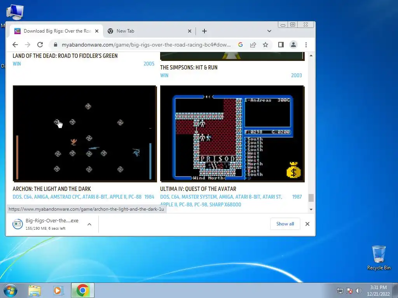This screenshot has width=398, height=298.
Task: Open the Ultima IV screenshot thumbnail
Action: (232, 133)
